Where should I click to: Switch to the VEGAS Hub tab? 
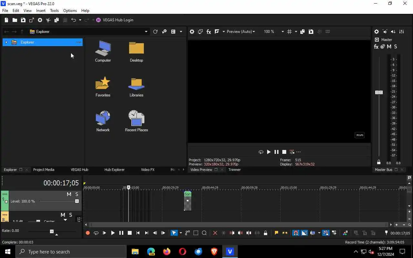point(79,170)
